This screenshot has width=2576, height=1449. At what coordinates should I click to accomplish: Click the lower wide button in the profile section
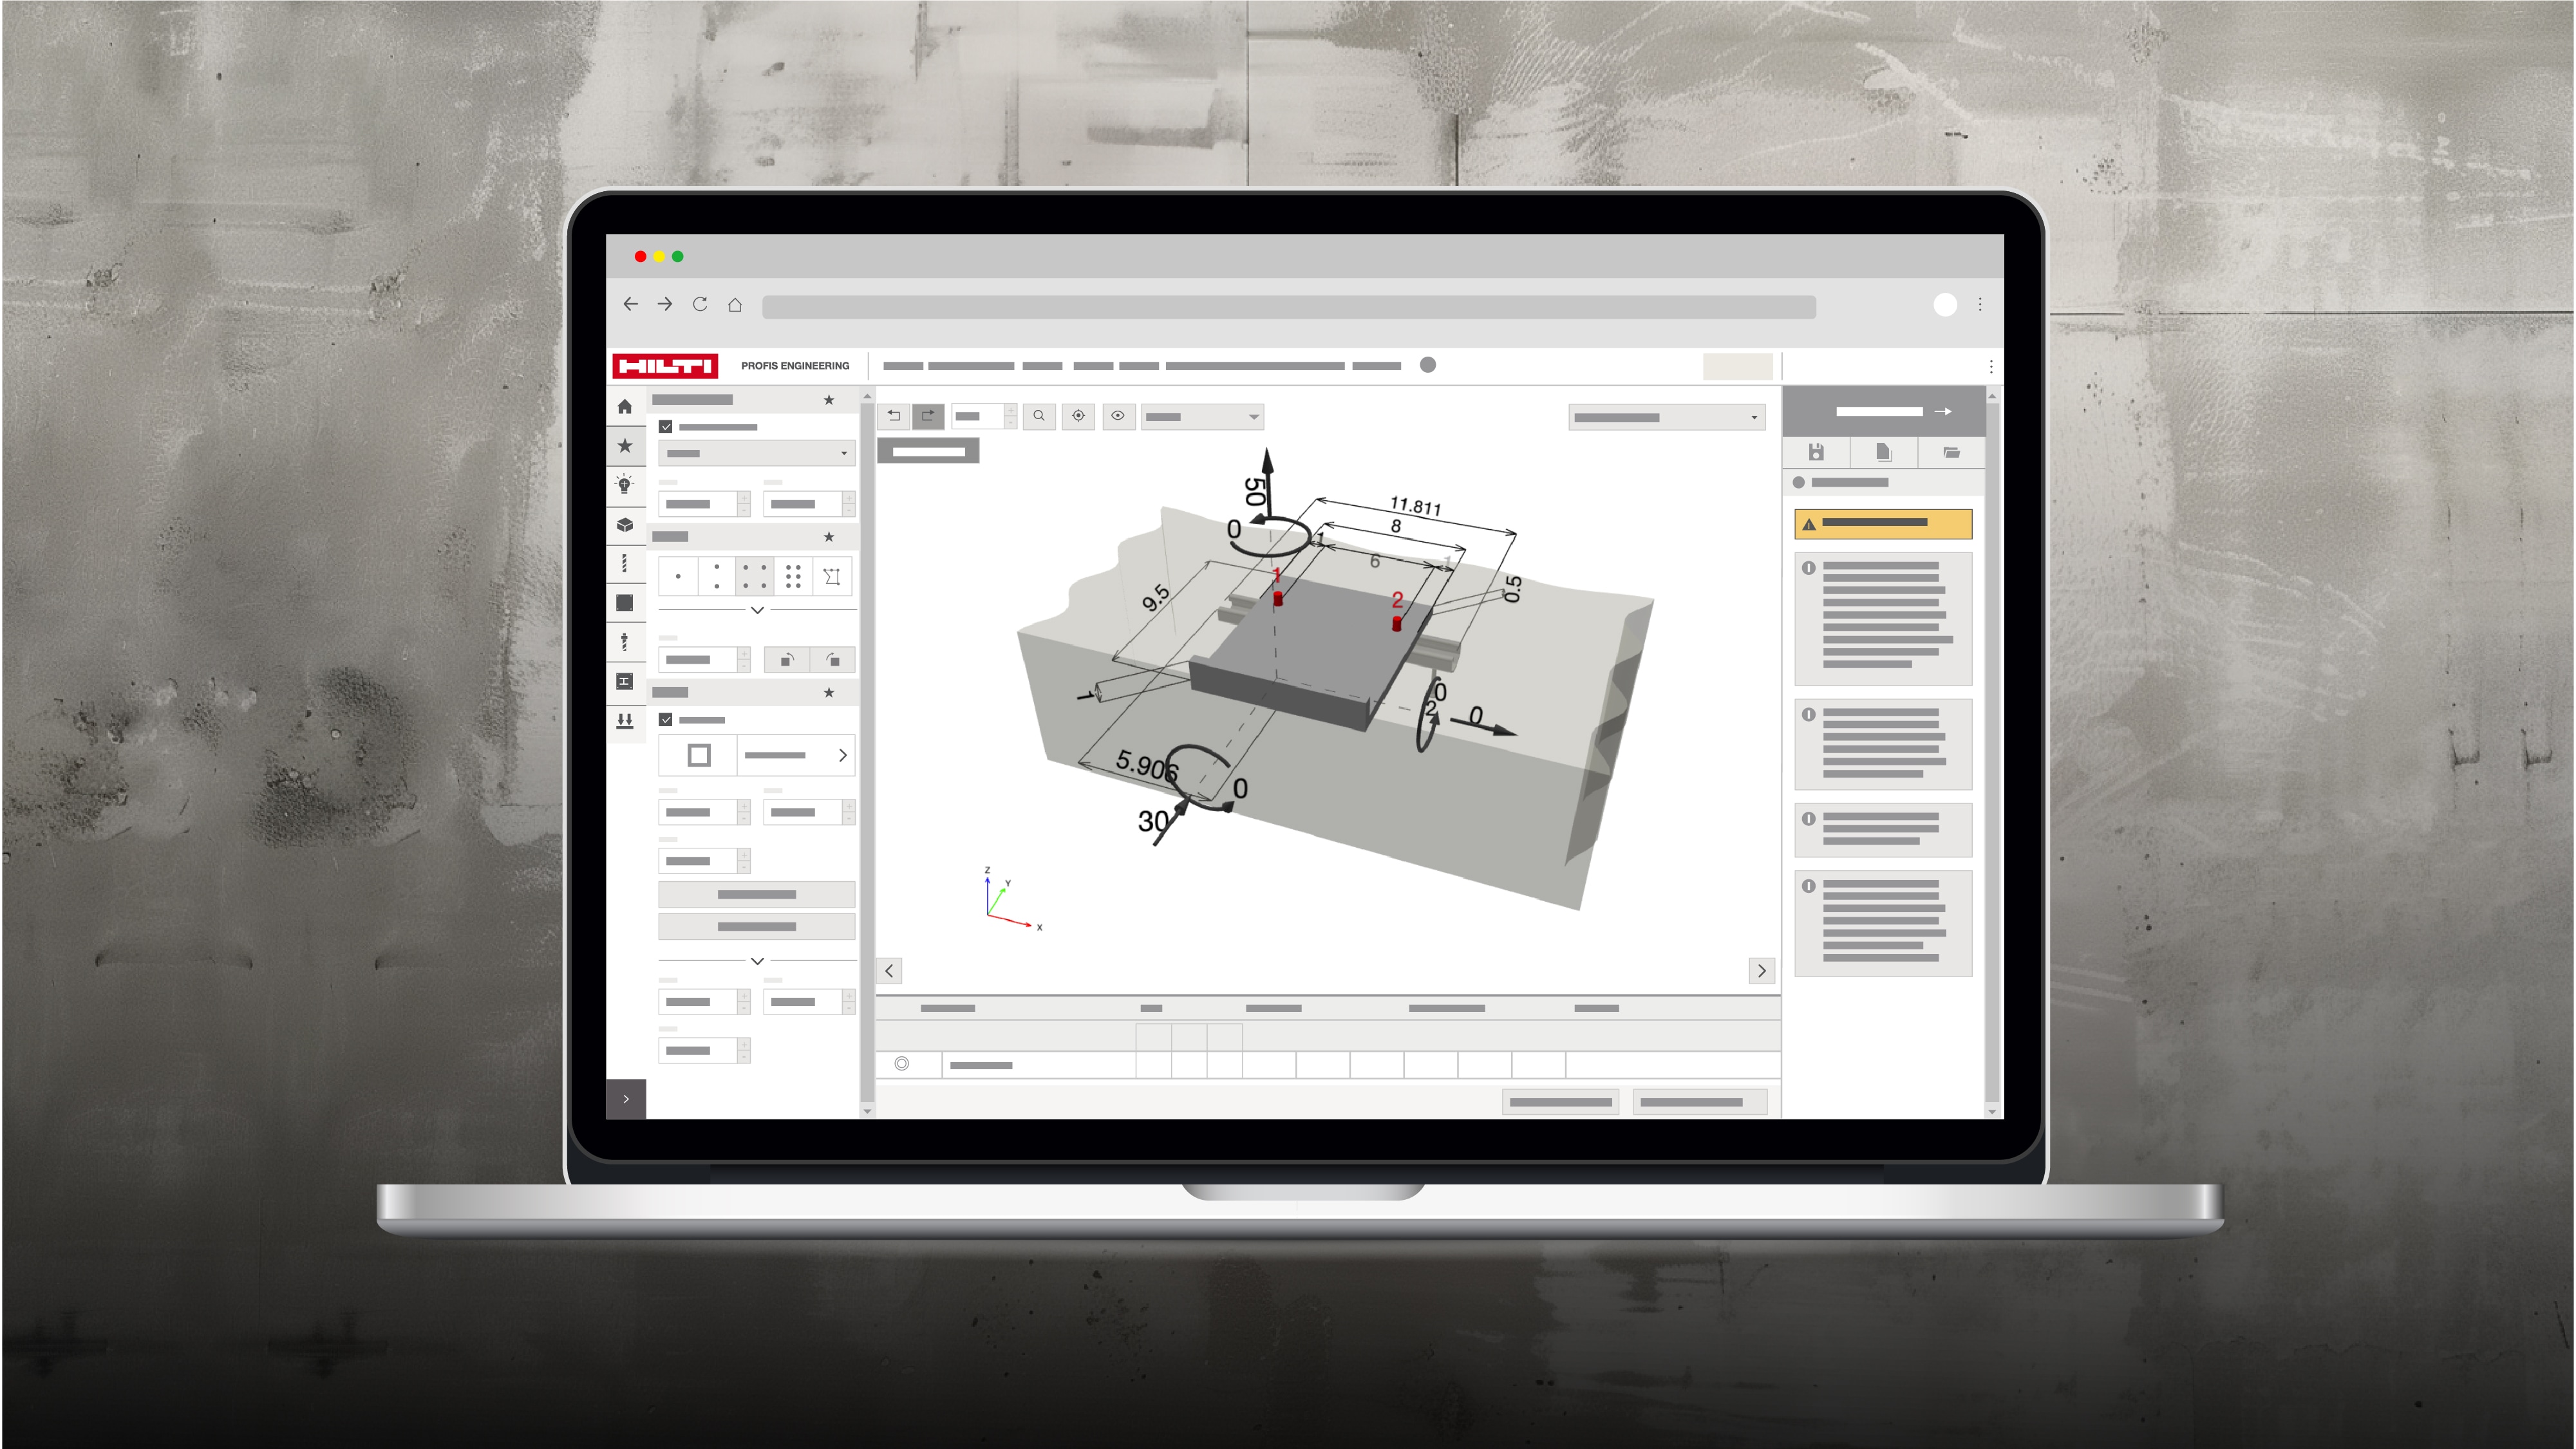click(757, 927)
